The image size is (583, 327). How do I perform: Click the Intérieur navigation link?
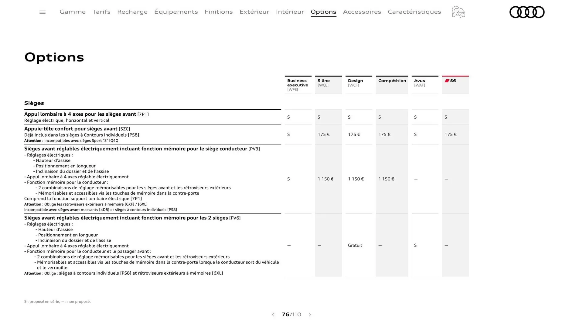(x=290, y=12)
